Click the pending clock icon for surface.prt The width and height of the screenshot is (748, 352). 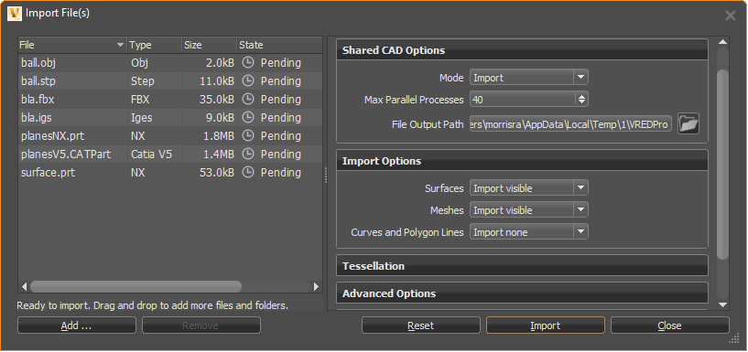(x=247, y=173)
